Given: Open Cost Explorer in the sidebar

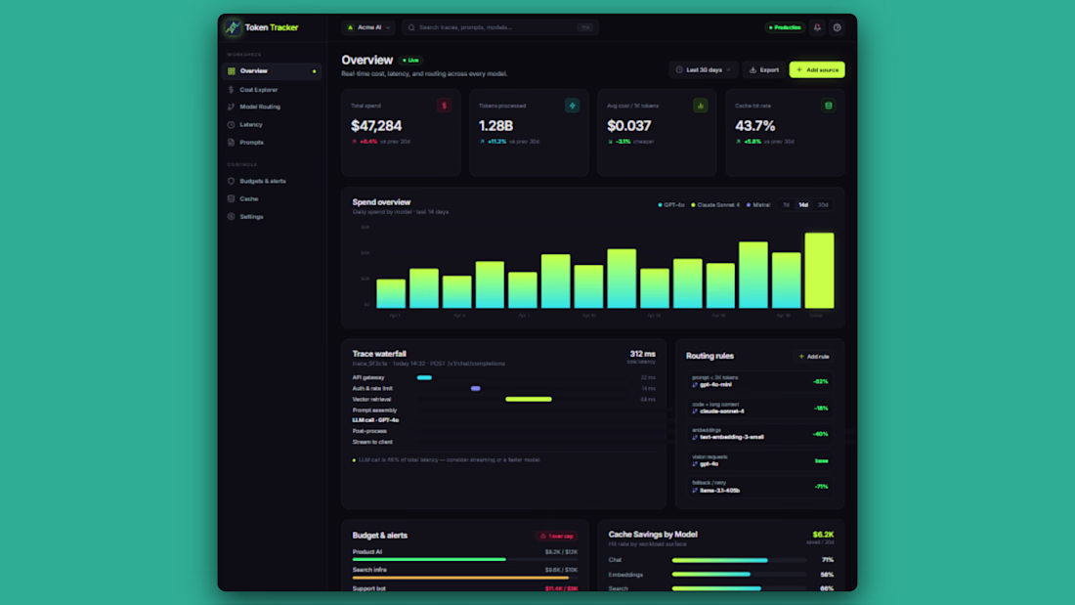Looking at the screenshot, I should click(x=272, y=89).
